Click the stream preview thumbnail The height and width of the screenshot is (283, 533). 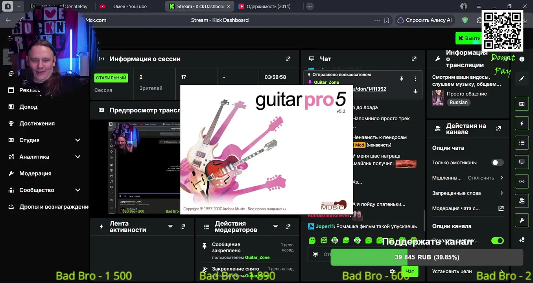click(x=144, y=168)
